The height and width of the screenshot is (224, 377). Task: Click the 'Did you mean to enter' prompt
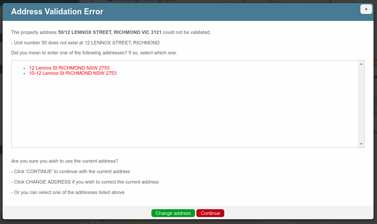(94, 53)
